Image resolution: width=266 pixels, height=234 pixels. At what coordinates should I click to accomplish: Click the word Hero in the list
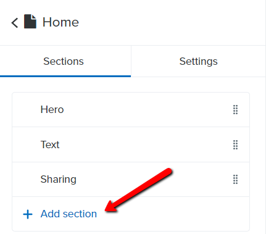pos(52,109)
